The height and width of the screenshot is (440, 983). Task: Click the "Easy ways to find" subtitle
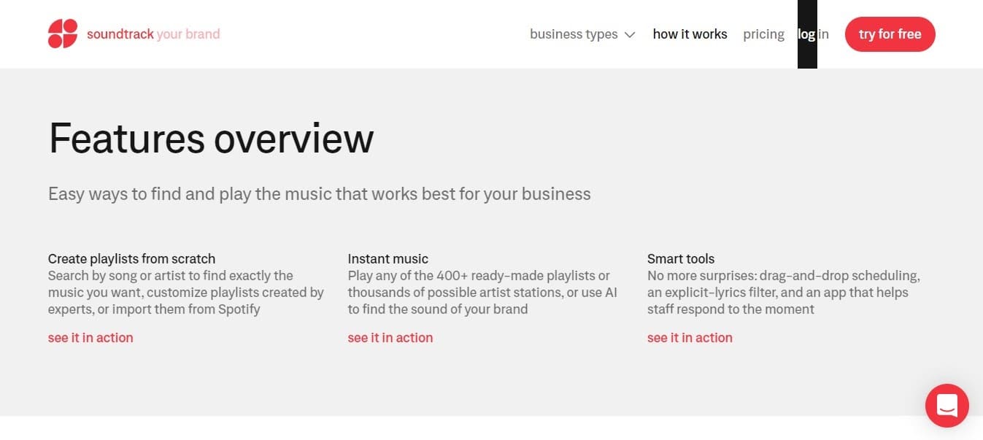click(319, 194)
